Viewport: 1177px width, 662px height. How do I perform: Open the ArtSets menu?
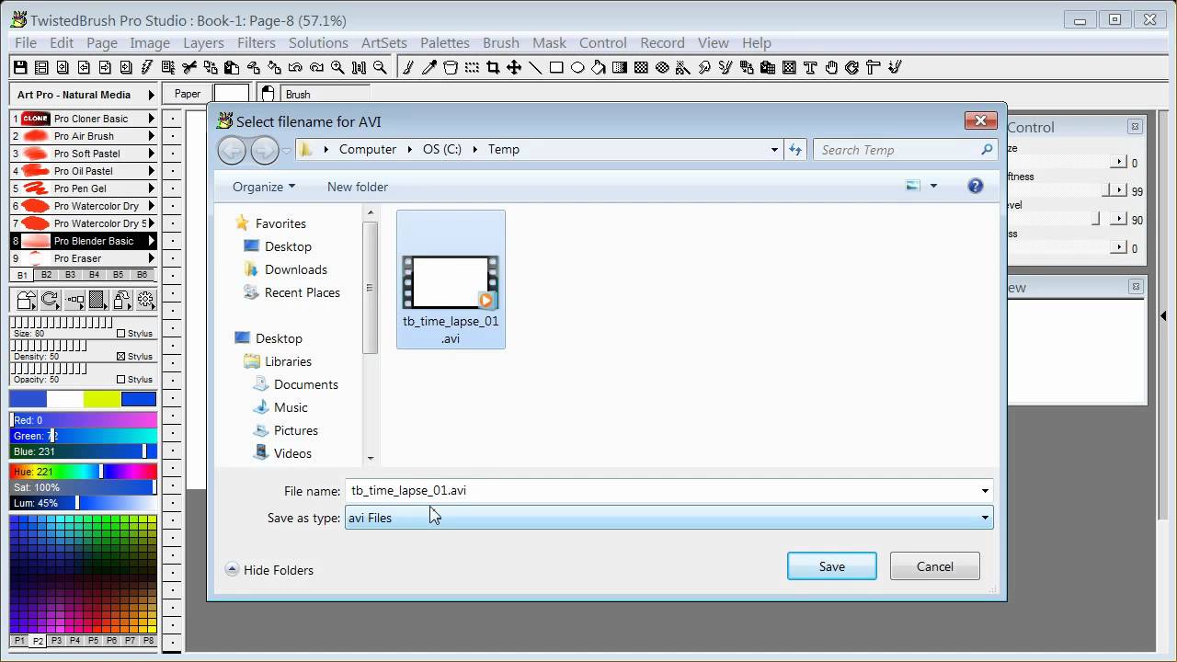pos(384,43)
